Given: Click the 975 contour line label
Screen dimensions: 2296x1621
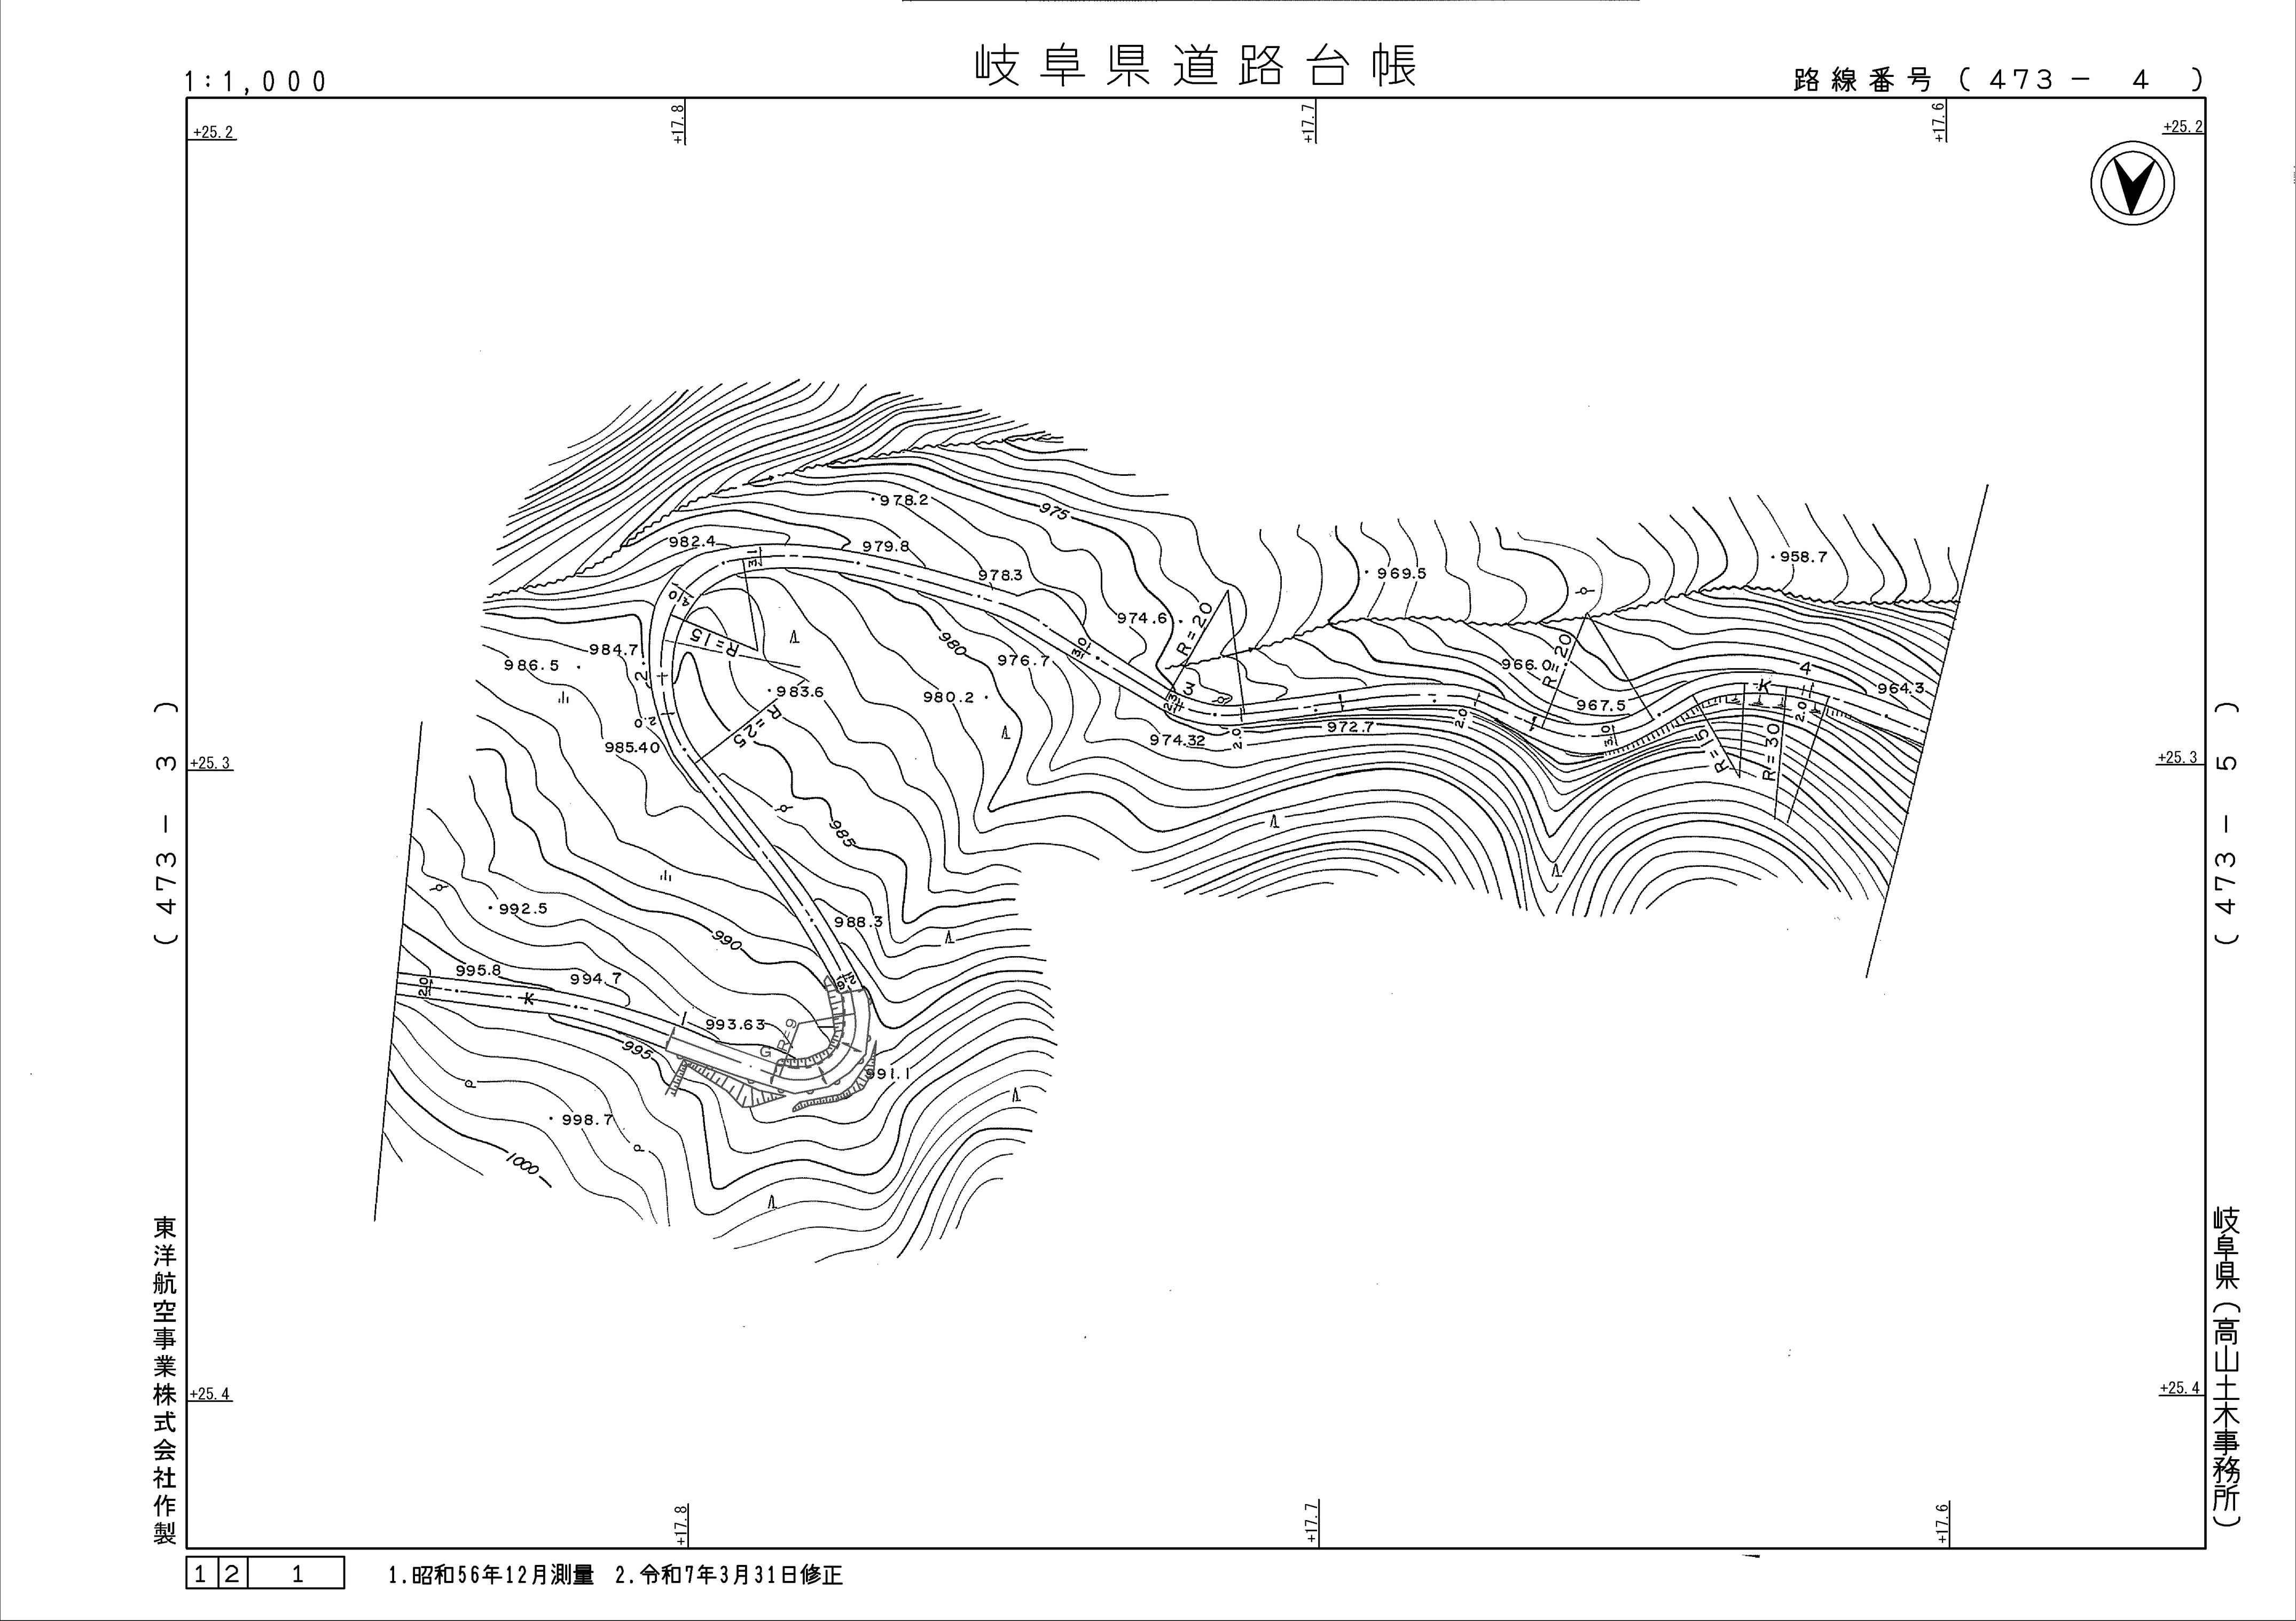Looking at the screenshot, I should coord(1055,512).
